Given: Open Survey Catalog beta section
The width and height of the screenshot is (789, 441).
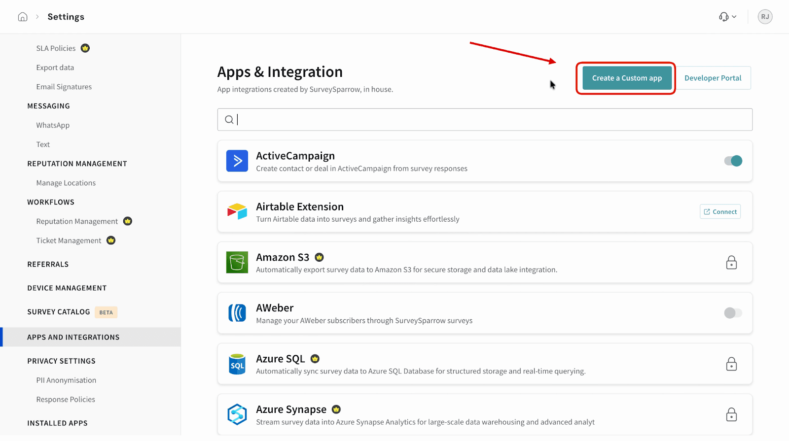Looking at the screenshot, I should tap(59, 312).
